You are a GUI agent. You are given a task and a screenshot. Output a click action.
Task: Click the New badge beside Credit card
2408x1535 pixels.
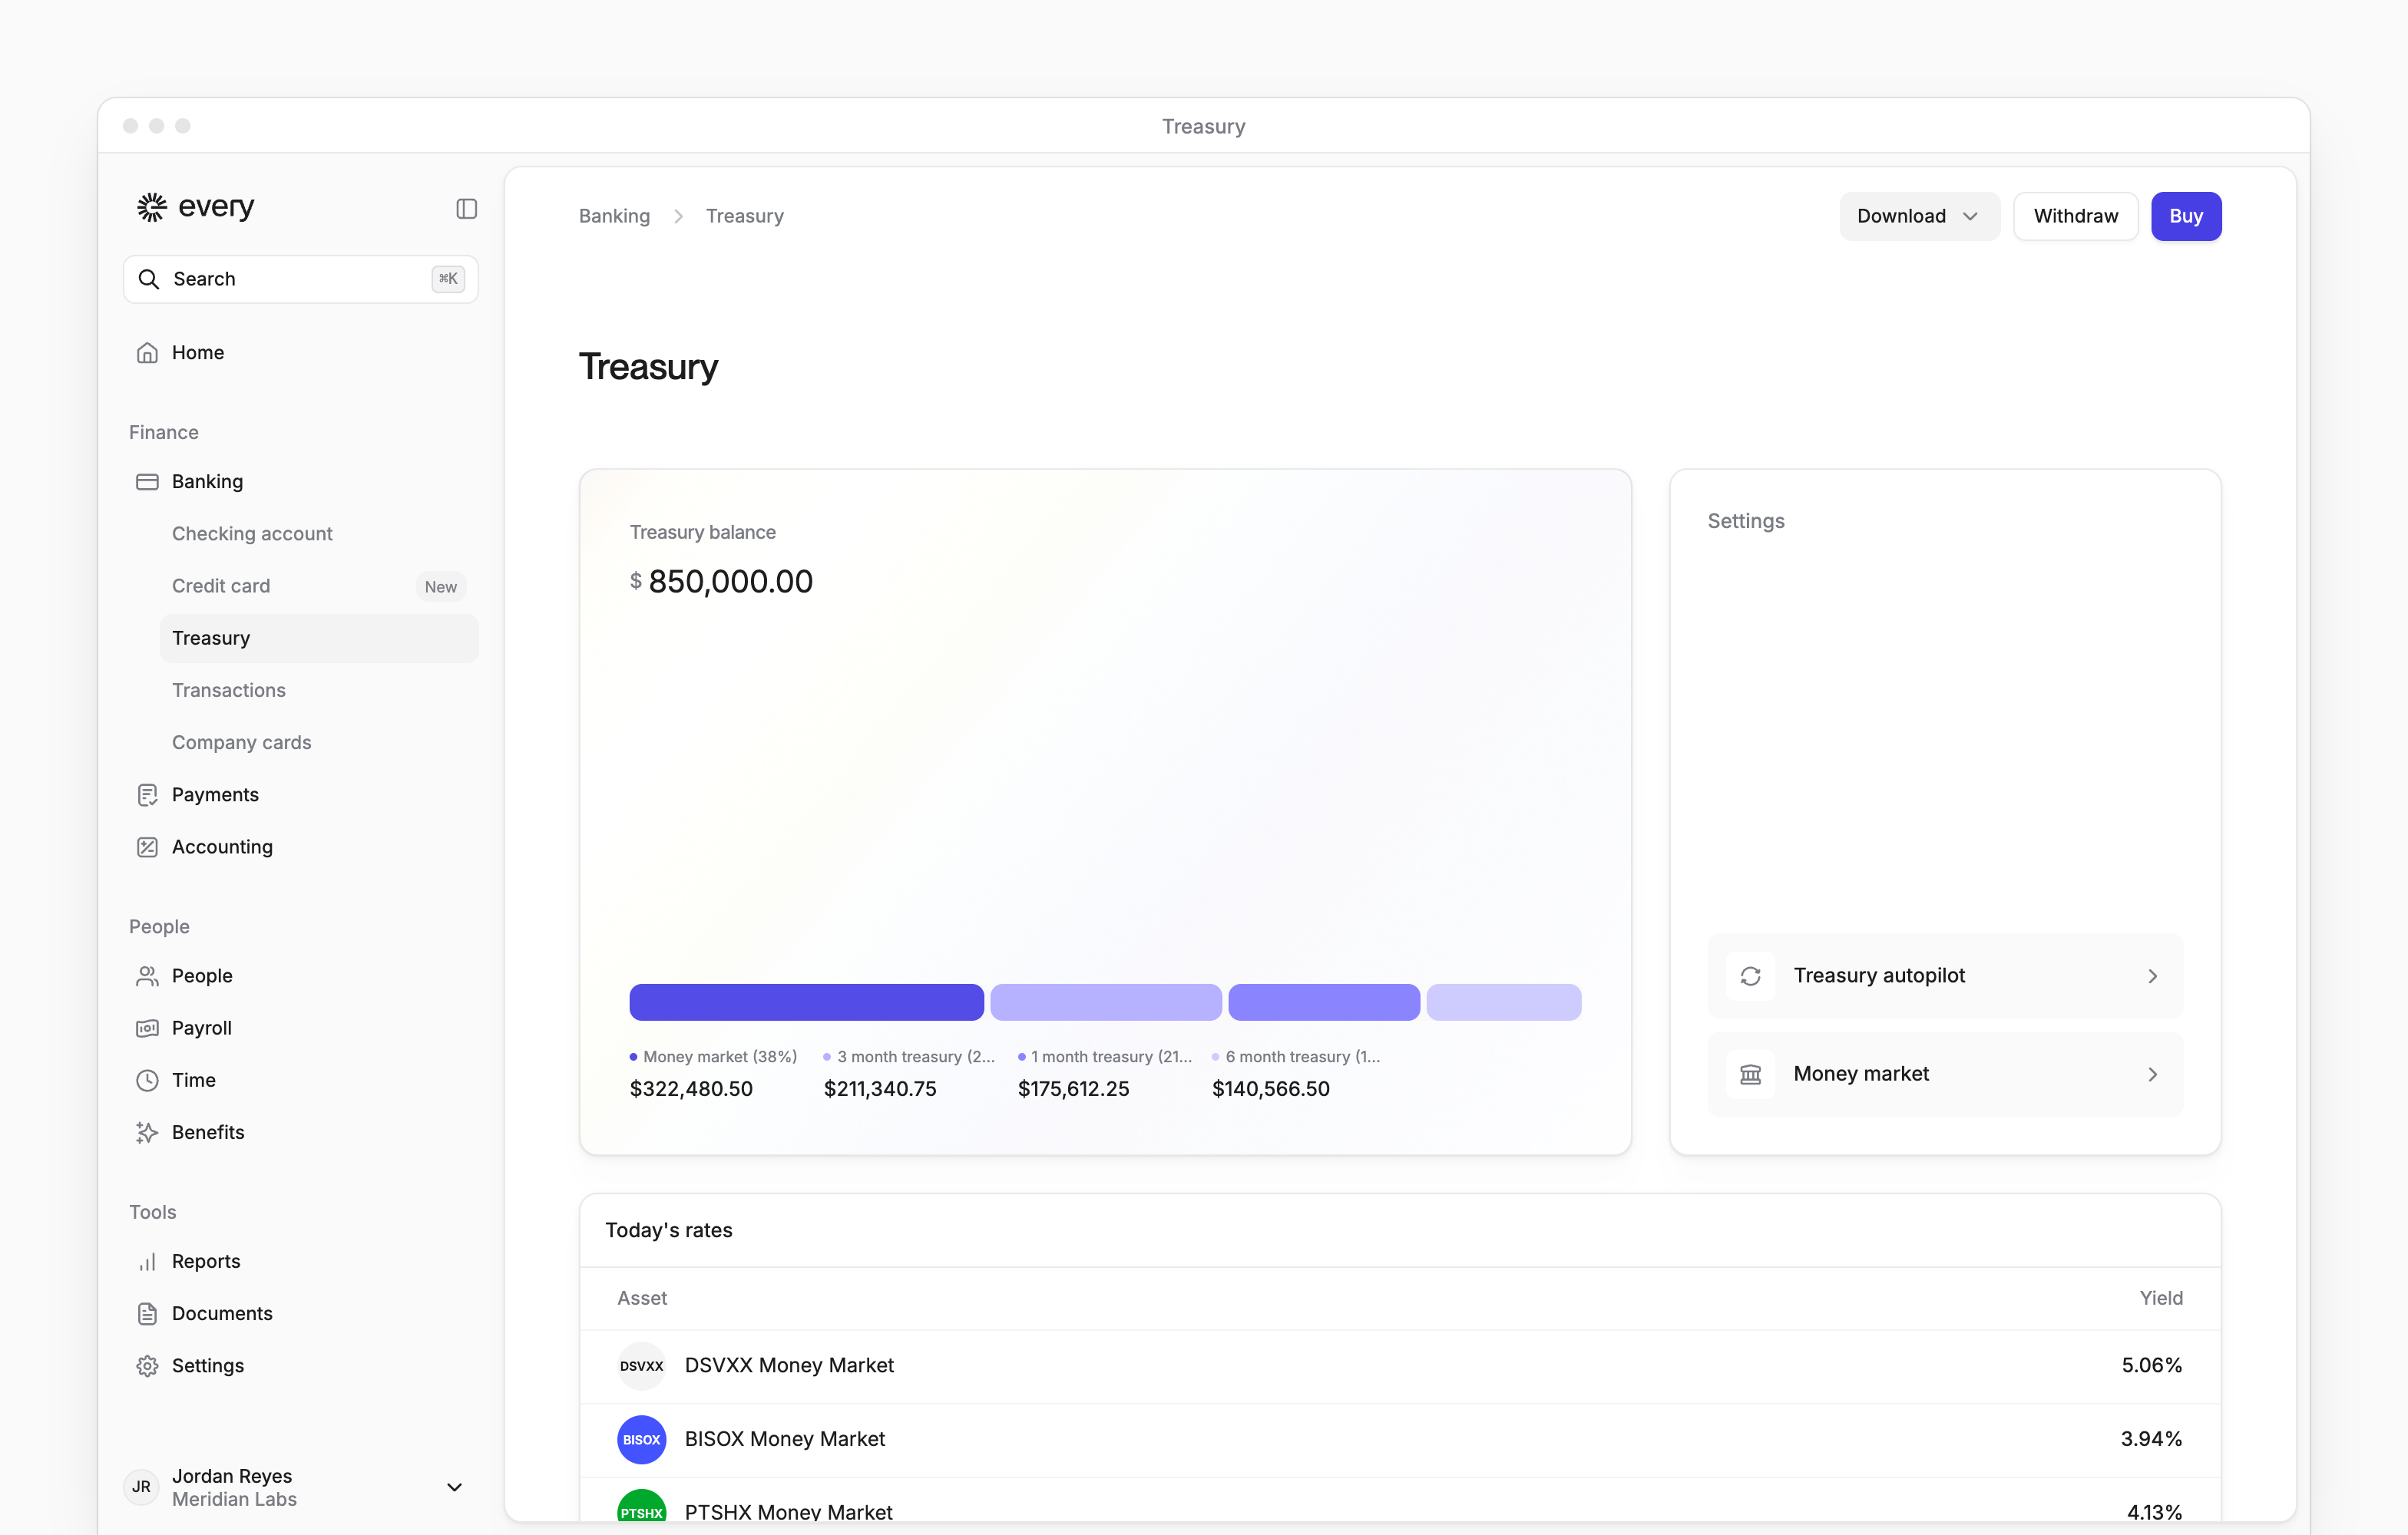440,586
